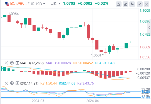151x104 pixels.
Task: Open MACD indicator settings gear
Action: (12, 63)
